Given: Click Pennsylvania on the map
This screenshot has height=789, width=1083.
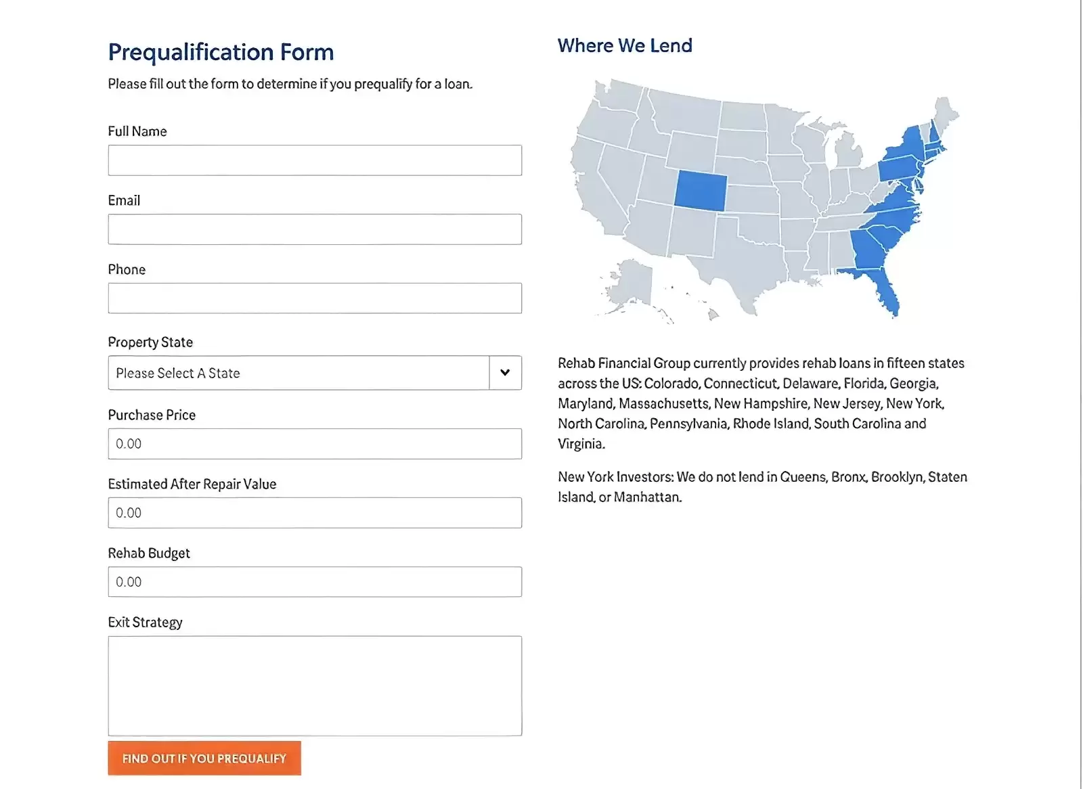Looking at the screenshot, I should coord(897,168).
